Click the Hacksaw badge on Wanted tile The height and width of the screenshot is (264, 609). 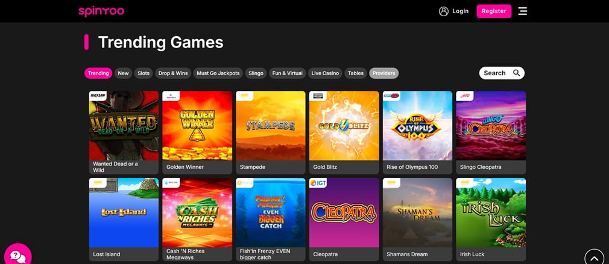coord(98,96)
